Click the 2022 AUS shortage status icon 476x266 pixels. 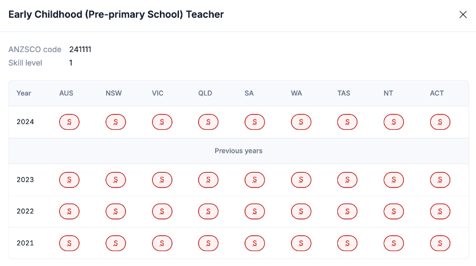(69, 212)
